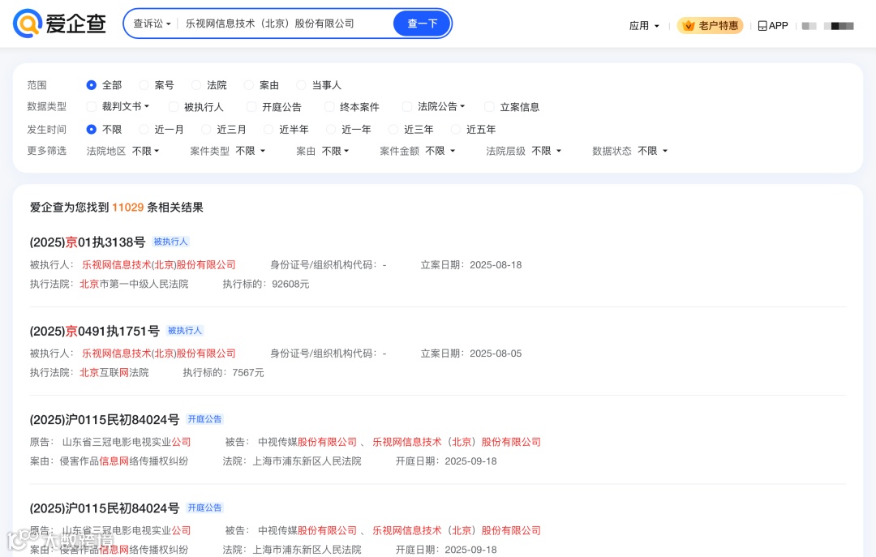The width and height of the screenshot is (876, 557).
Task: Click the blurred user account area
Action: [x=828, y=26]
